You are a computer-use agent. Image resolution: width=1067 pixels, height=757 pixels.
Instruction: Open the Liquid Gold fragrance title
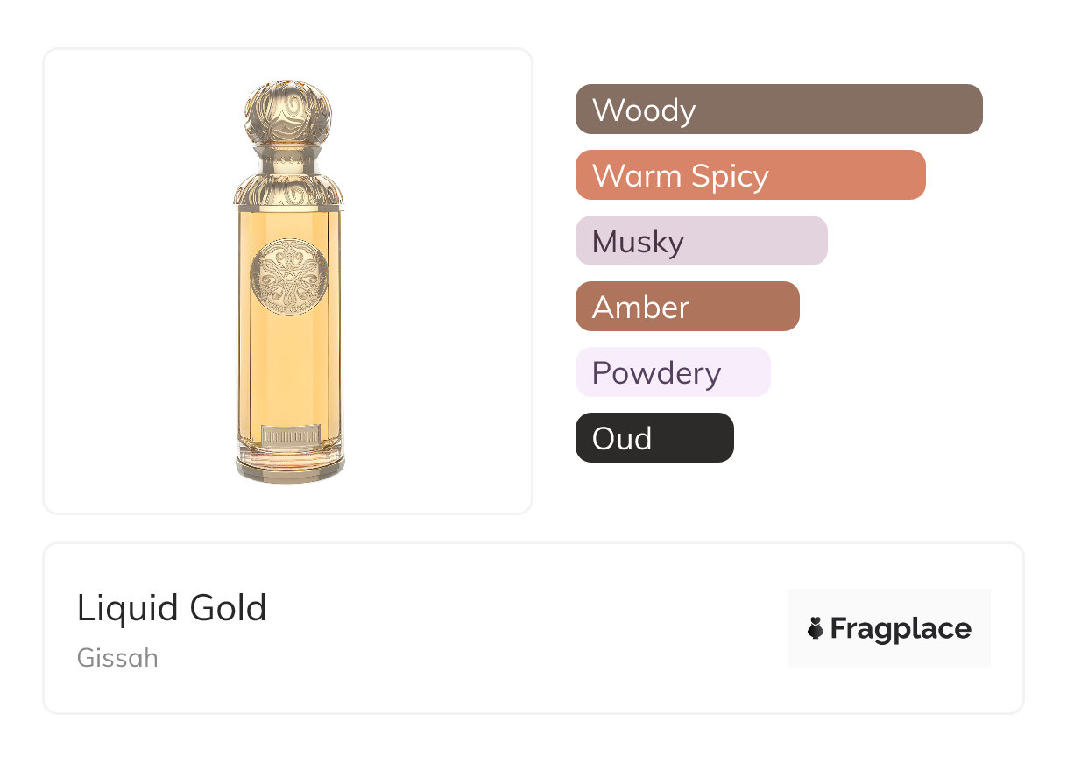point(172,608)
